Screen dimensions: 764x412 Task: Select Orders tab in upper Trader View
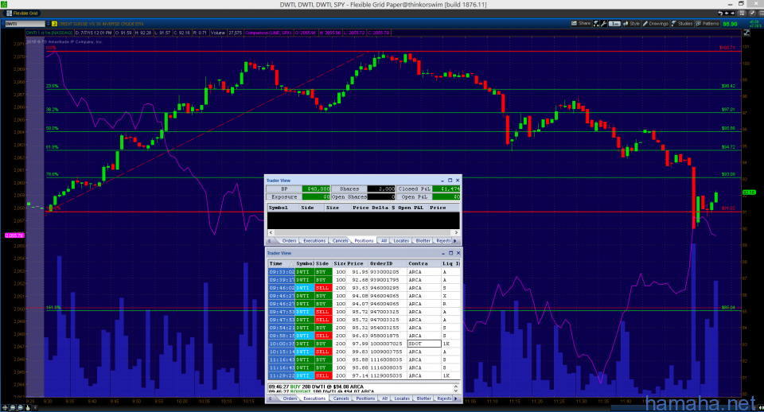(289, 240)
